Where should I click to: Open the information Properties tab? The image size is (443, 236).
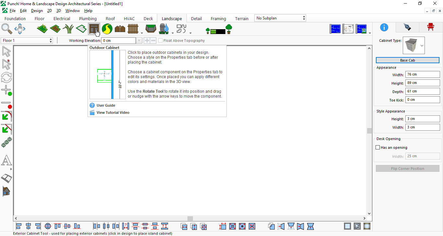click(x=384, y=27)
